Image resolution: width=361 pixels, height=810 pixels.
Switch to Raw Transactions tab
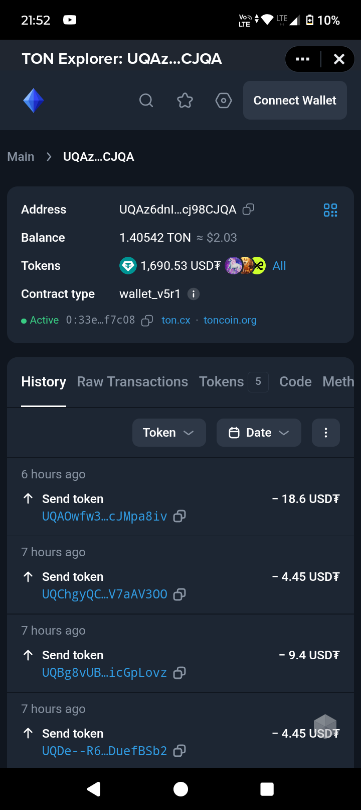point(132,382)
